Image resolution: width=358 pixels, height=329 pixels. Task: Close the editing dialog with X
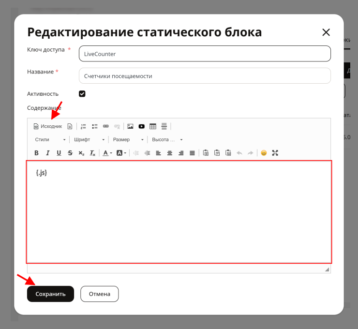326,32
